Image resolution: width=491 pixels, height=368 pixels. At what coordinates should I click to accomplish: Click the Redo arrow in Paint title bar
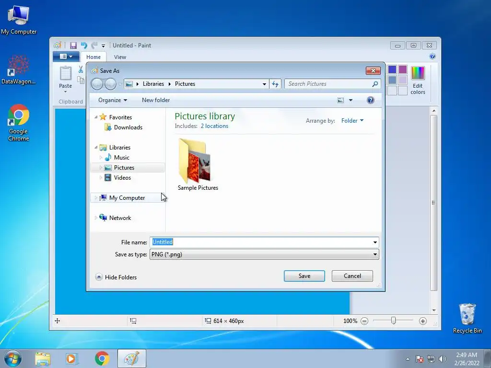(x=94, y=46)
